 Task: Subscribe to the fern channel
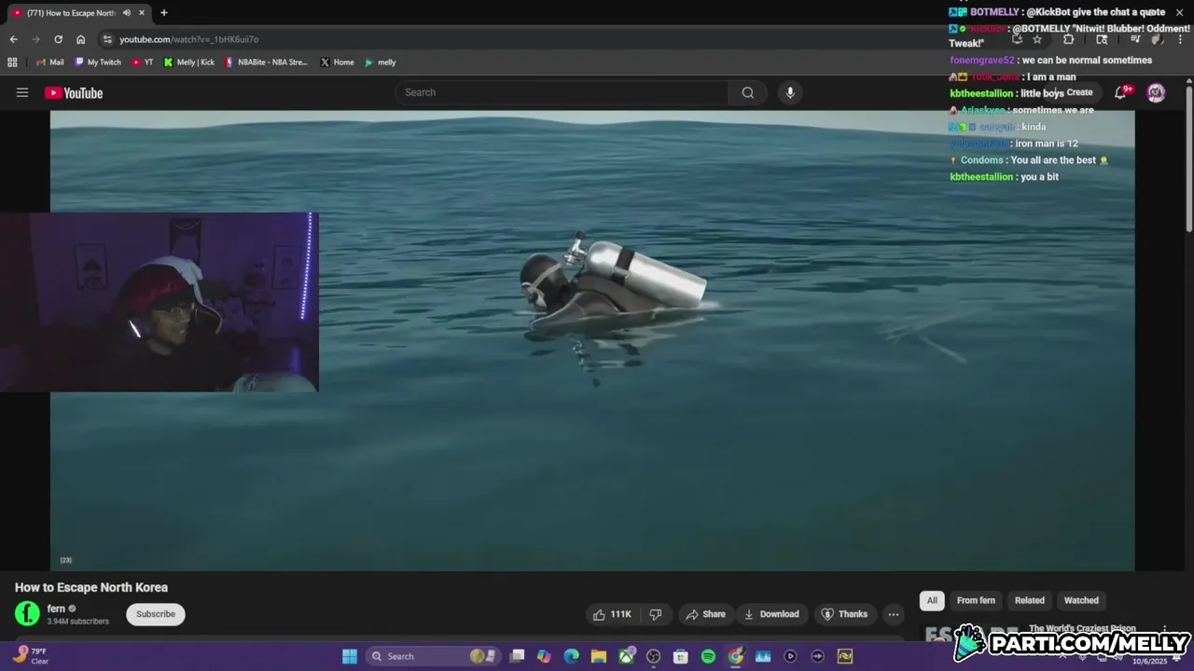click(x=156, y=614)
